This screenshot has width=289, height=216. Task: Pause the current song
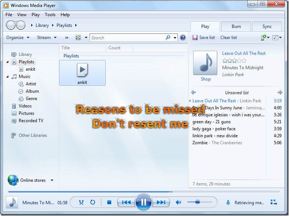pos(143,202)
